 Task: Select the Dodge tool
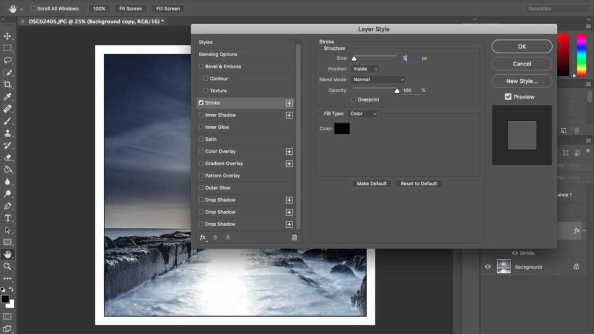[x=7, y=194]
